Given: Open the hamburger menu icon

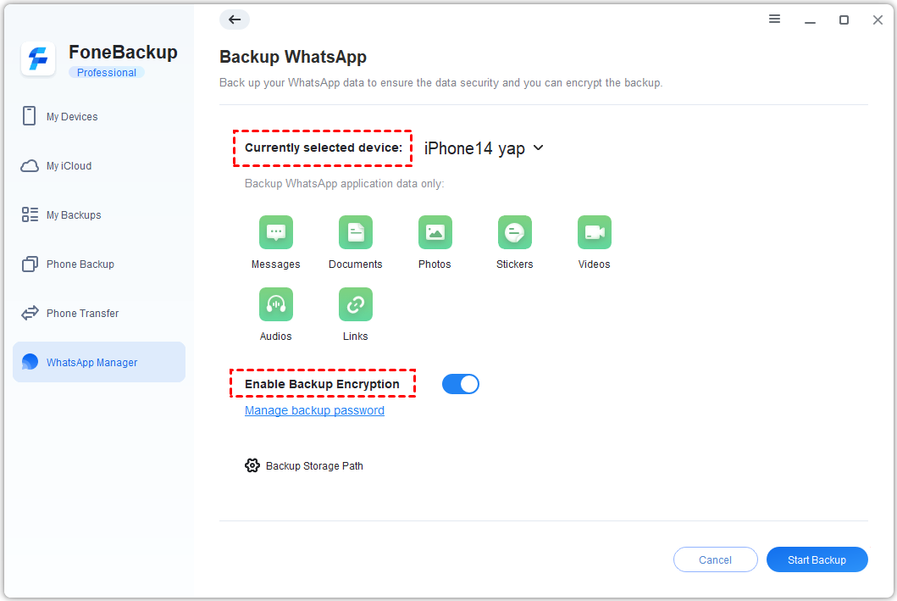Looking at the screenshot, I should 774,19.
